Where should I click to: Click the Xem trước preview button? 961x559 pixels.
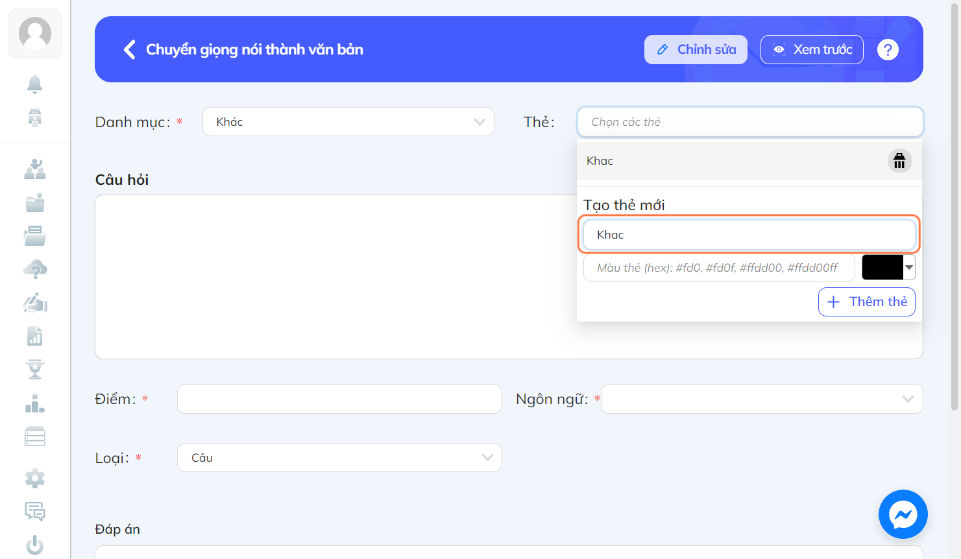tap(812, 49)
